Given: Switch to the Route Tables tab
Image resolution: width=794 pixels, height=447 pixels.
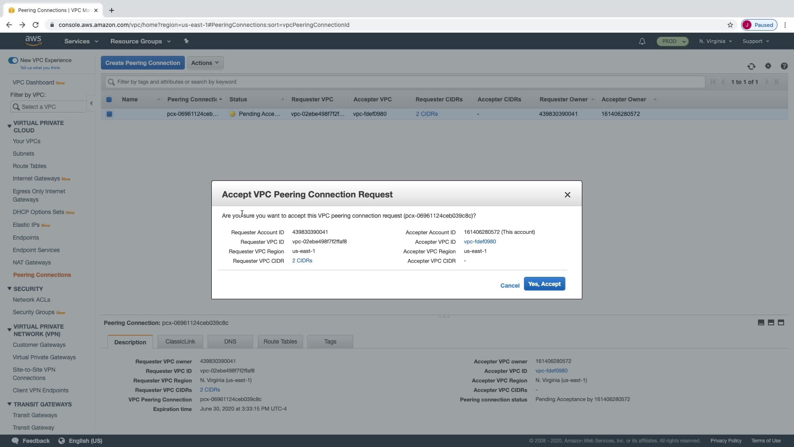Looking at the screenshot, I should (x=280, y=341).
